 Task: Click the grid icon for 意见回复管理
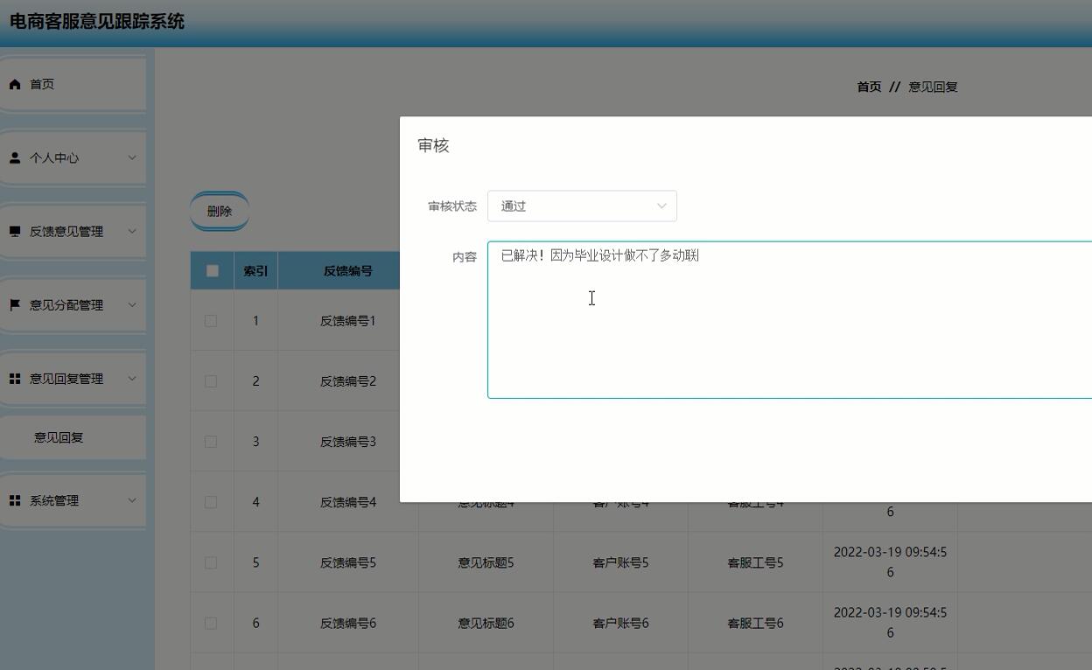15,379
